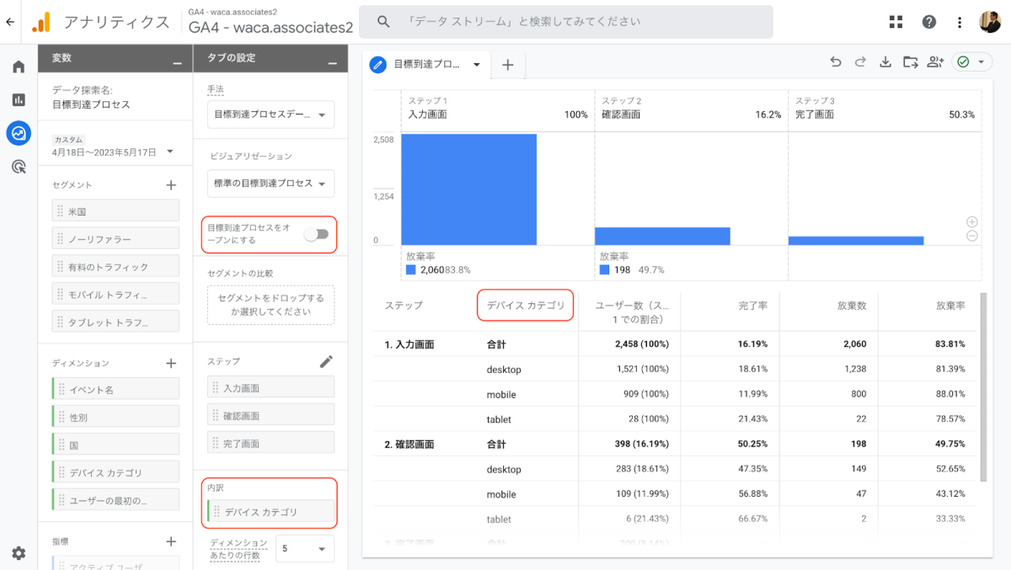Download the exploration data

click(885, 61)
